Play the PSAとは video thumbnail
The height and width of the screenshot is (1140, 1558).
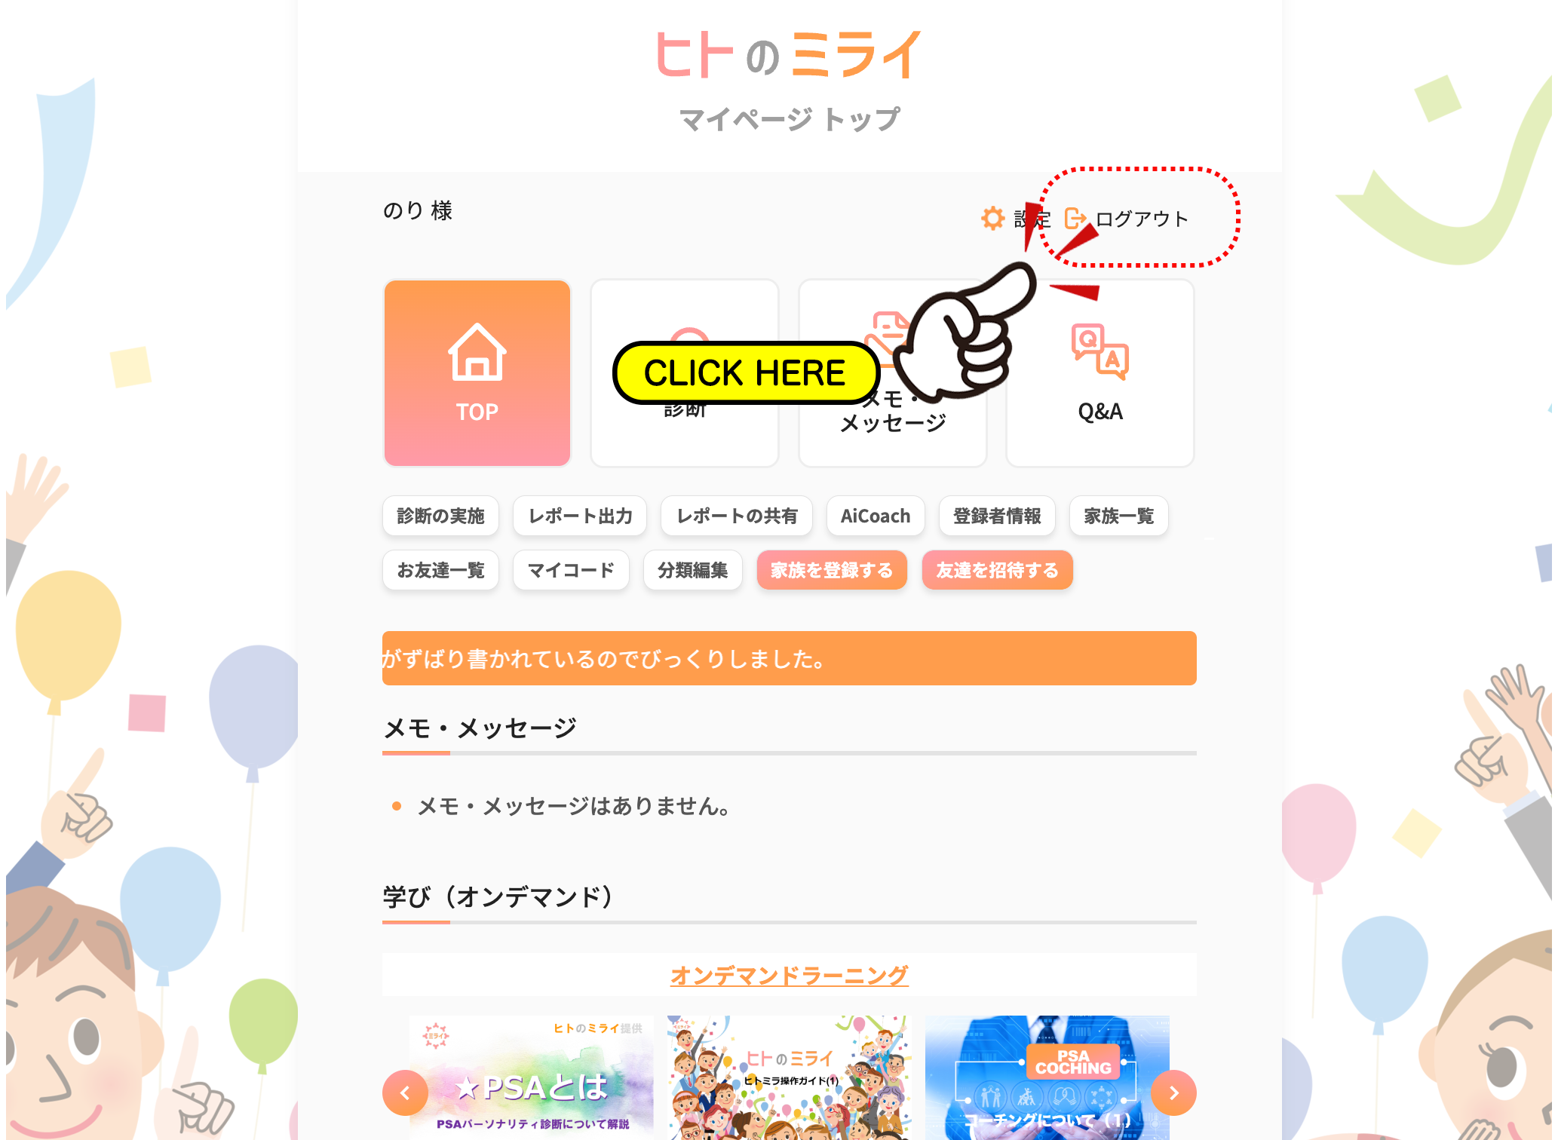click(x=532, y=1078)
